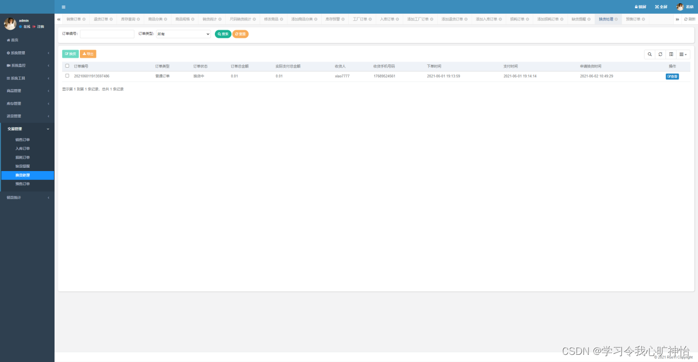Close the 缺货提醒 tab via its x icon

tap(588, 19)
